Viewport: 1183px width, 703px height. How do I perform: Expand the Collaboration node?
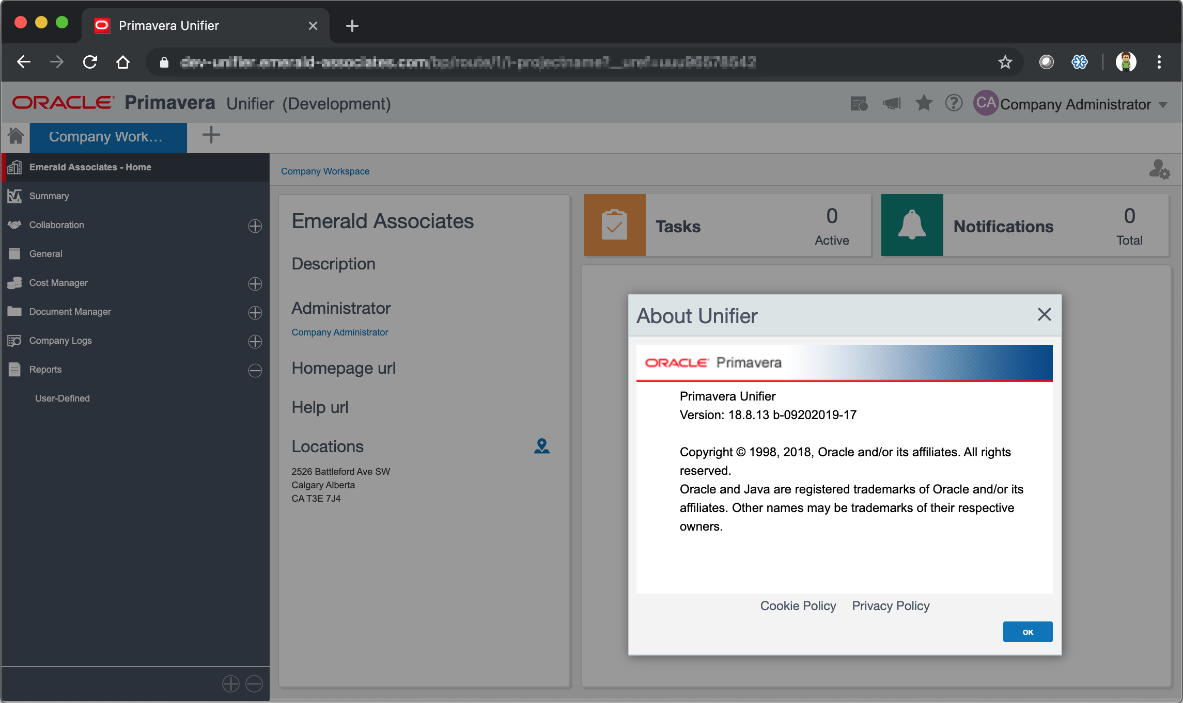[255, 226]
